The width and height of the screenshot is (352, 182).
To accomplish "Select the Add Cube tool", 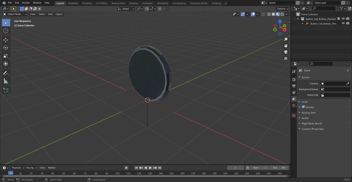I will coord(6,90).
